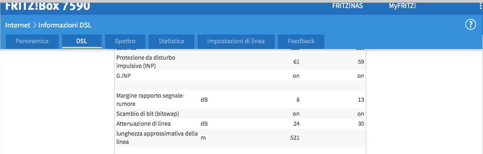Select Margine rapporto segnale-rumore label

pos(150,100)
